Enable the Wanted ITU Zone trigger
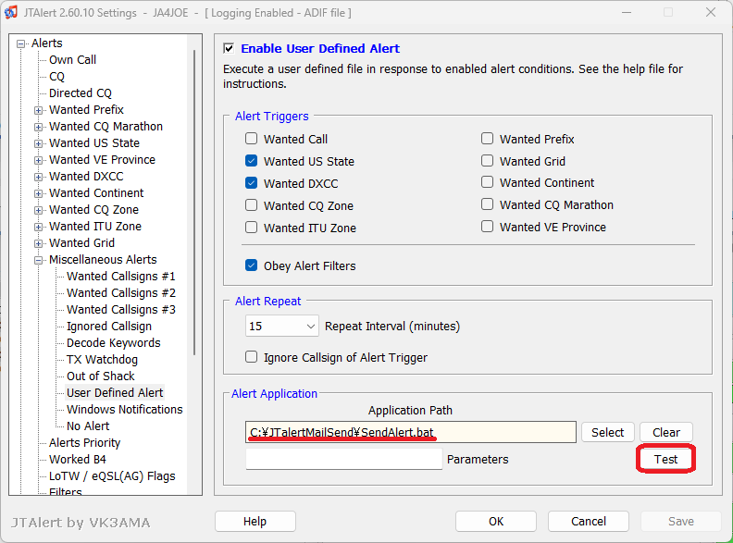Screen dimensions: 733x543 point(251,228)
